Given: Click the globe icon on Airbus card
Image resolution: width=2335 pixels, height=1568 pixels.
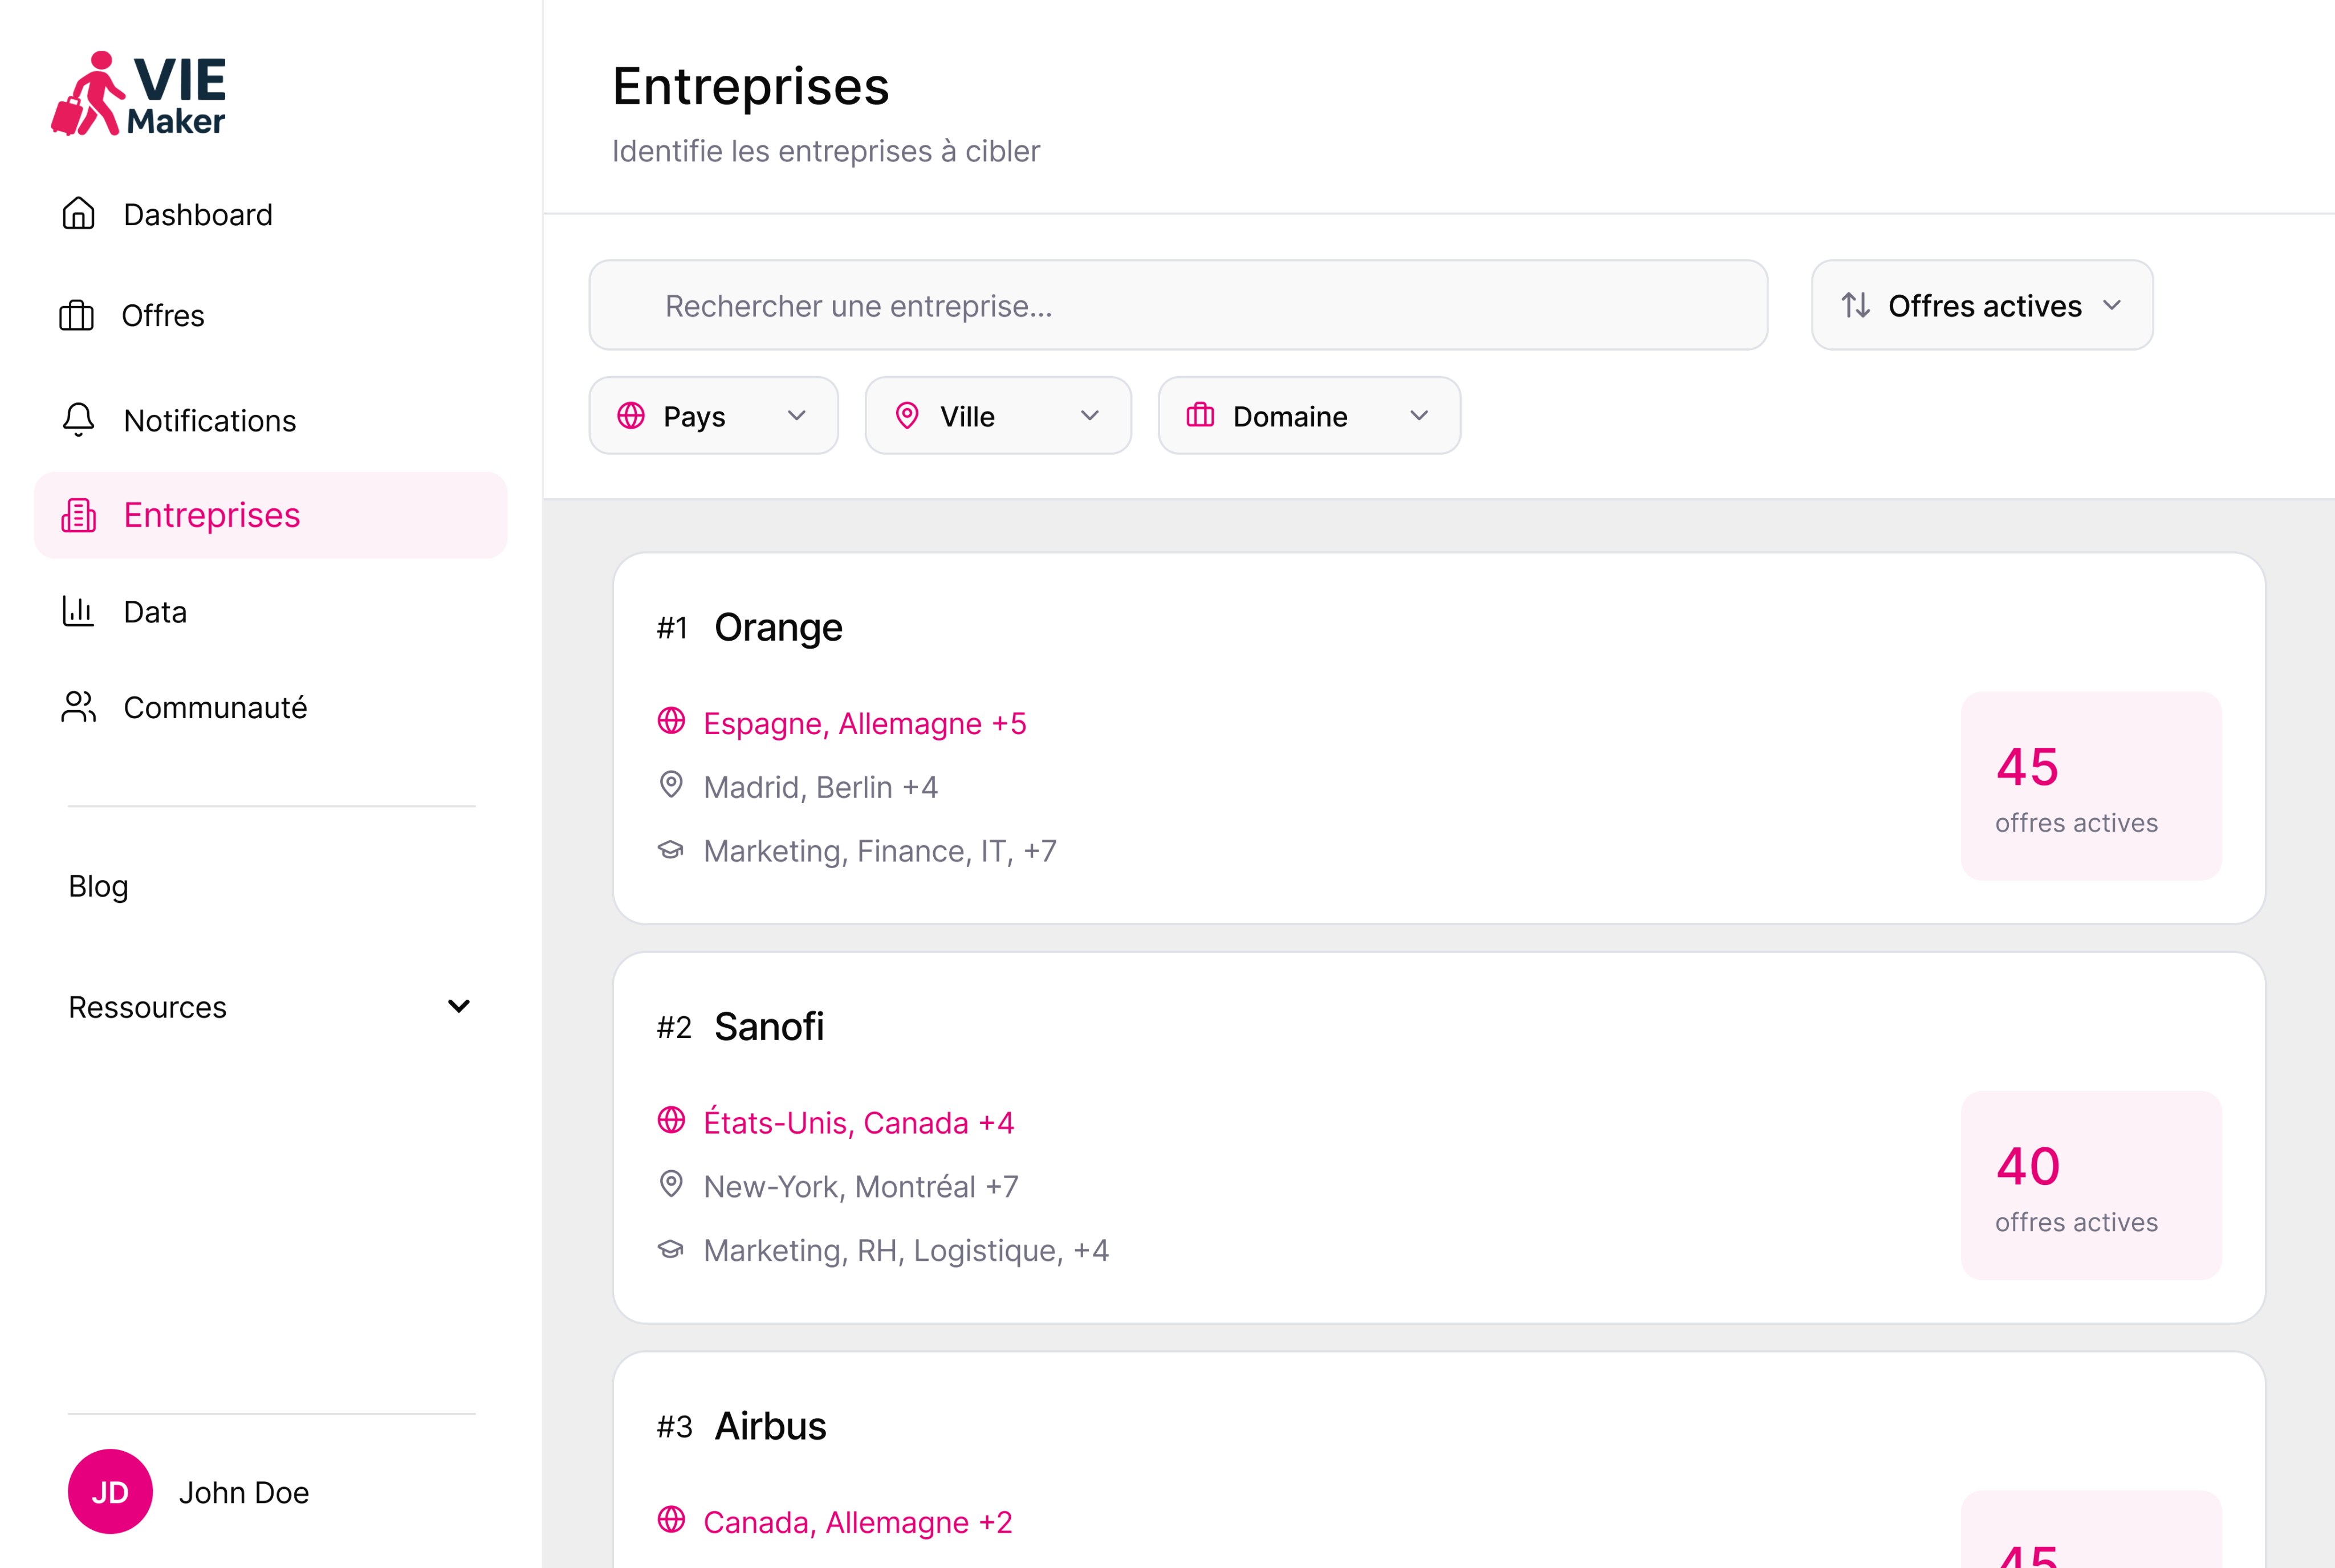Looking at the screenshot, I should tap(671, 1519).
